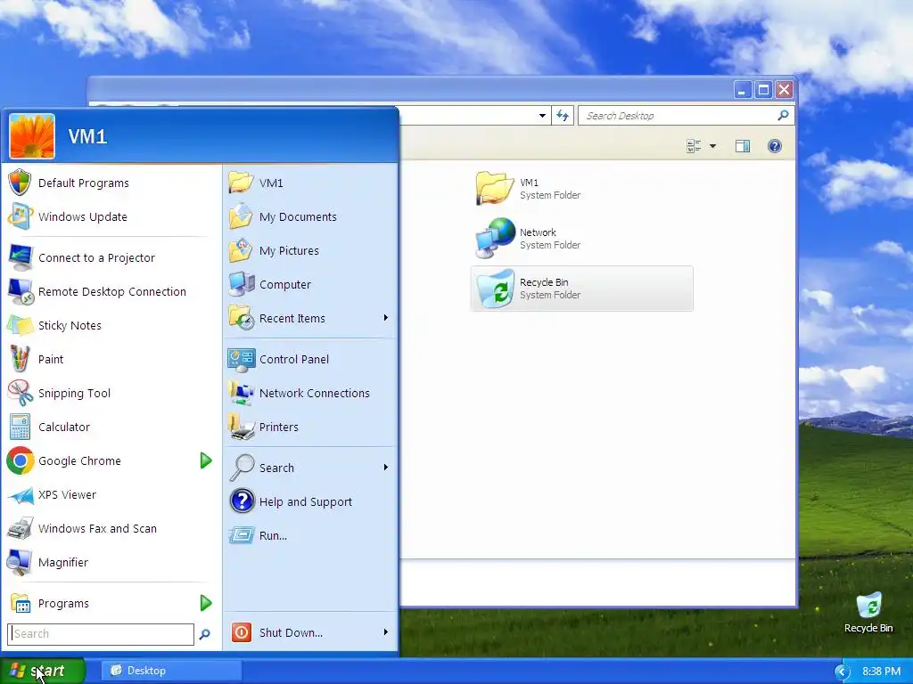The width and height of the screenshot is (913, 684).
Task: Open help icon in Desktop window toolbar
Action: pyautogui.click(x=775, y=146)
